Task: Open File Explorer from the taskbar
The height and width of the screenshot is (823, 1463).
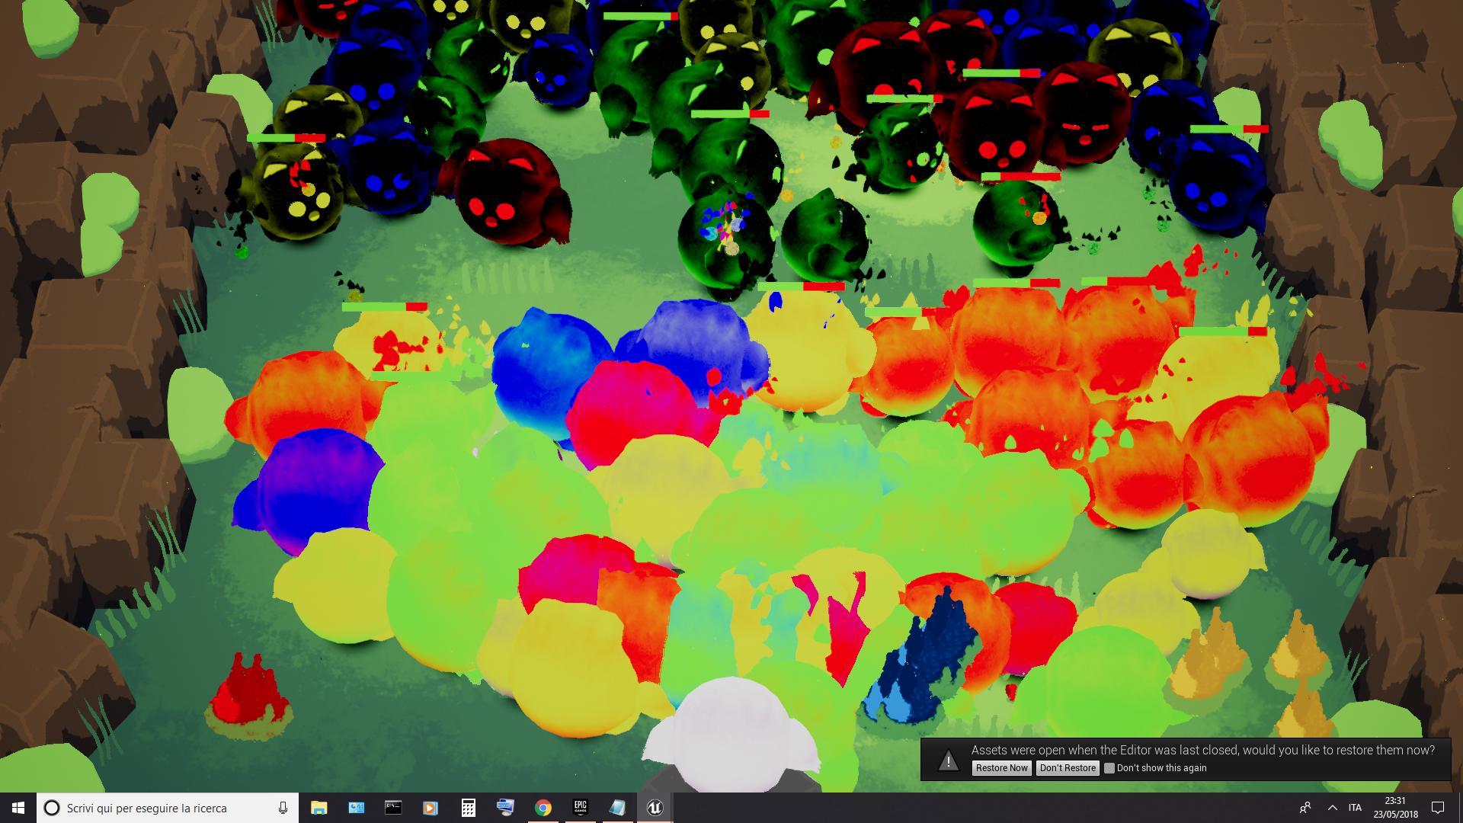Action: click(x=319, y=808)
